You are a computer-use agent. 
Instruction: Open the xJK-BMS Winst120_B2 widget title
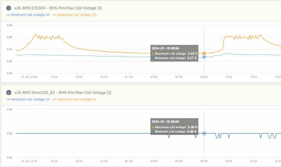tap(63, 93)
